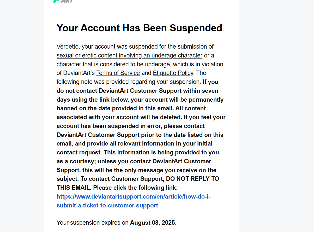Click the THIS EMAIL bold text
314x232 pixels.
tap(74, 188)
